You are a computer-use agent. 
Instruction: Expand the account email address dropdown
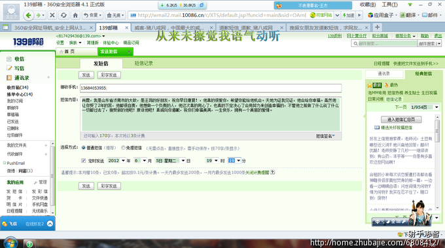(x=103, y=36)
